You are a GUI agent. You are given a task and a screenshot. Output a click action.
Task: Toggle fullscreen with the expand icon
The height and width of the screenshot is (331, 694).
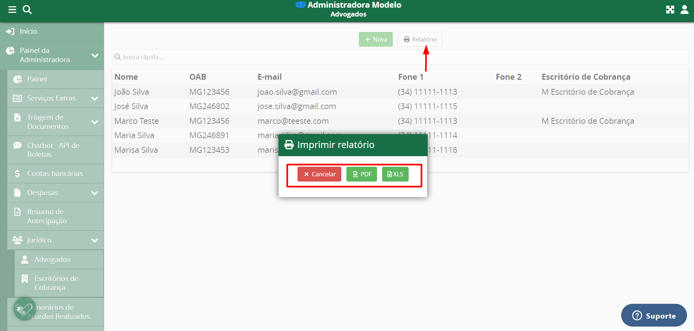click(670, 10)
